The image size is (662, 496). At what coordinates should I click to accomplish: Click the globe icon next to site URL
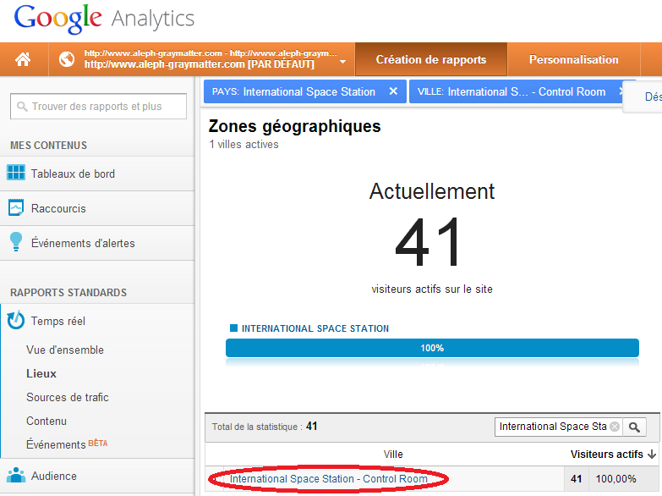pos(67,59)
